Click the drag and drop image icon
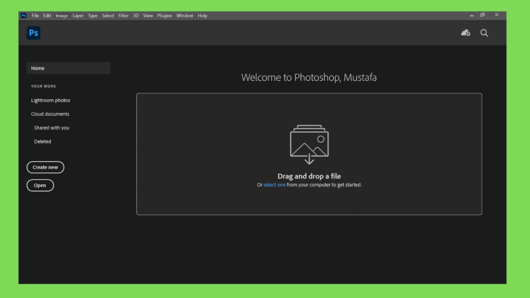Viewport: 530px width, 298px height. (x=310, y=145)
